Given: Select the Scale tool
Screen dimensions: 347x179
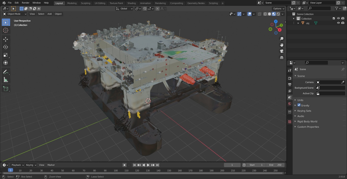Looking at the screenshot, I should coord(6,55).
